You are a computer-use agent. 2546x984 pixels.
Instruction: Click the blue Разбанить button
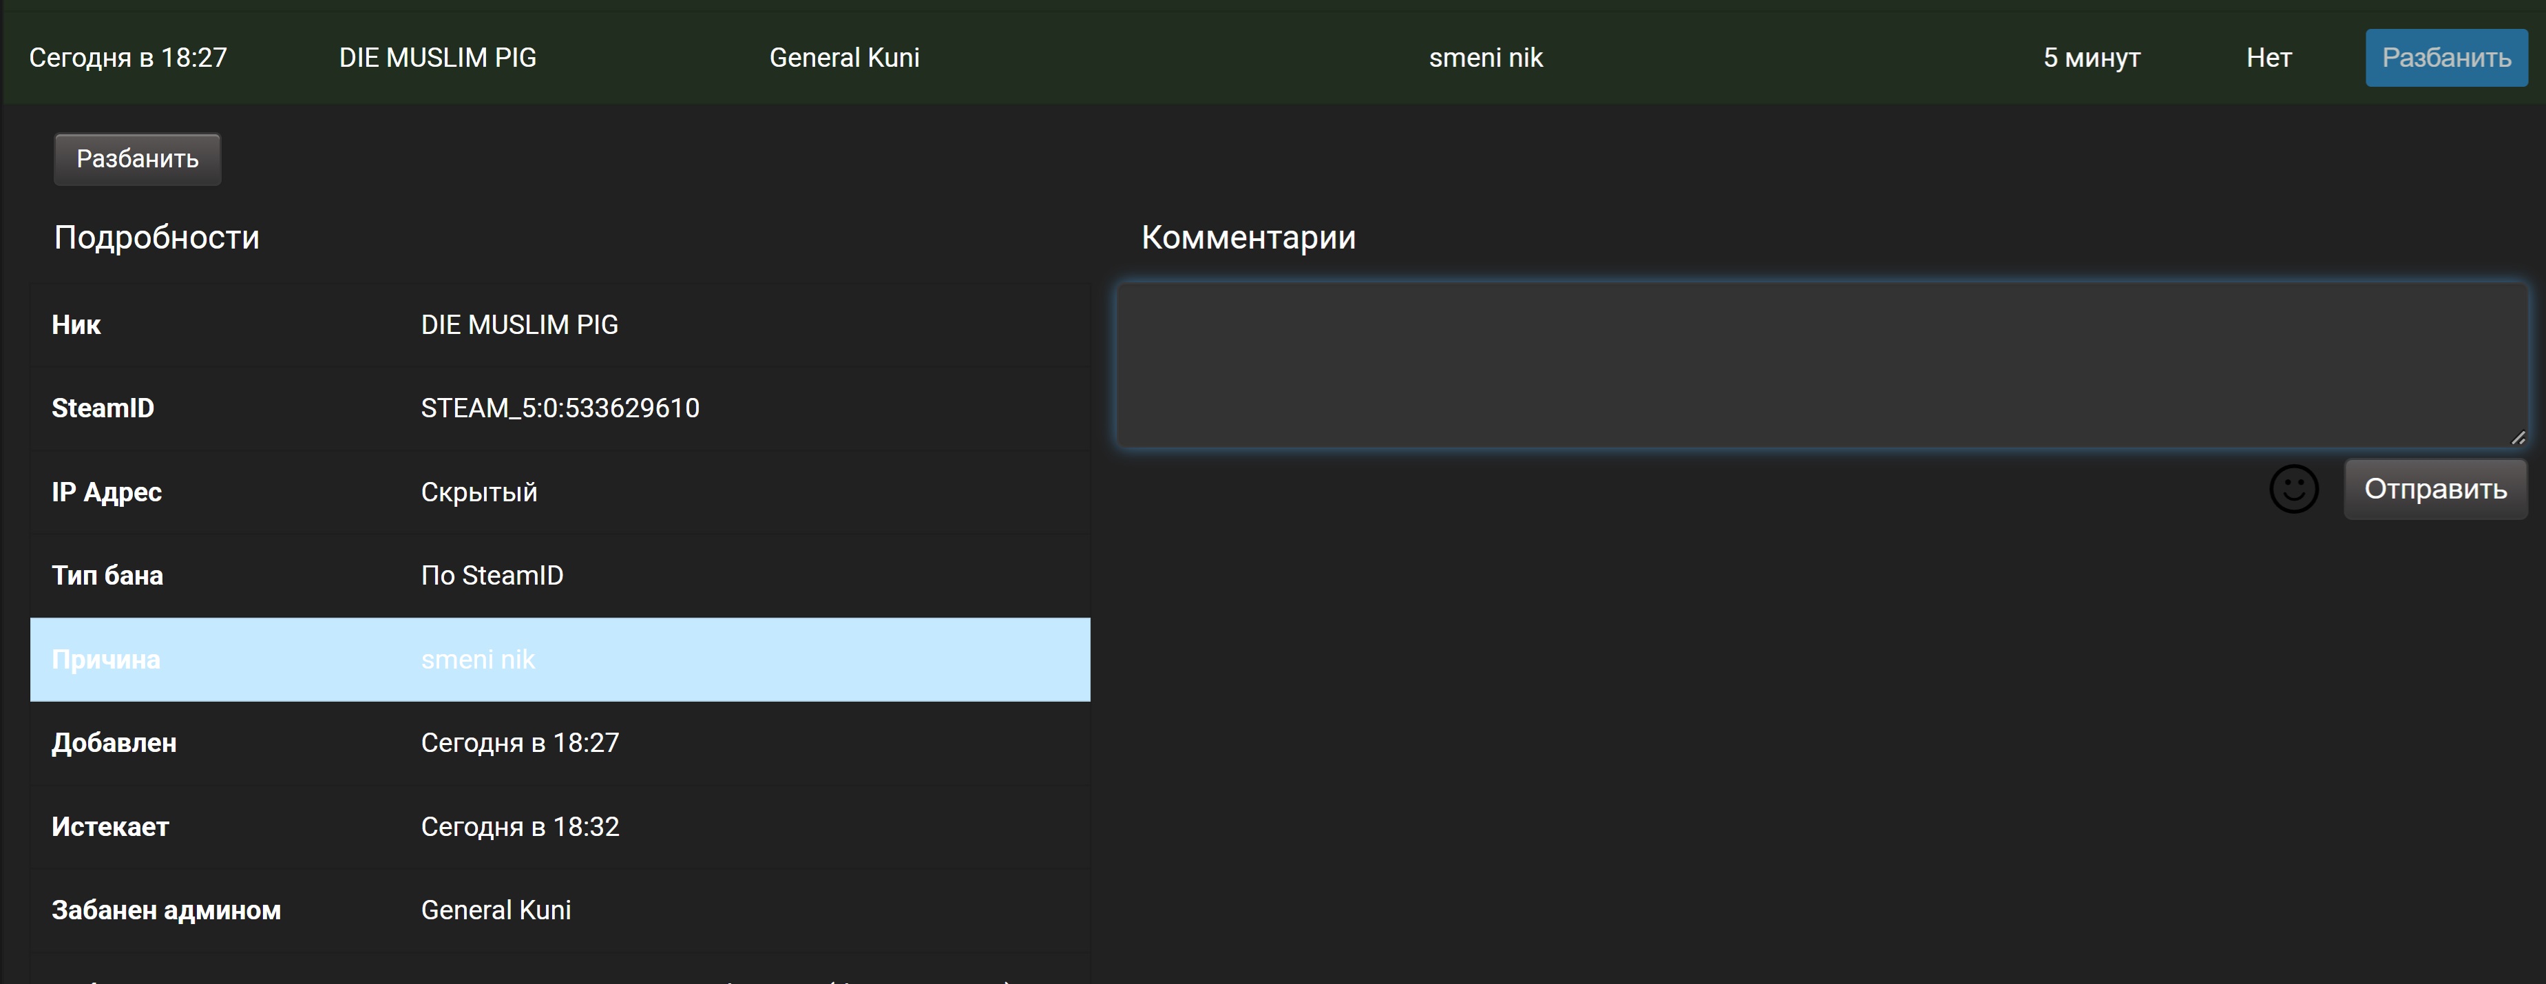(2445, 57)
